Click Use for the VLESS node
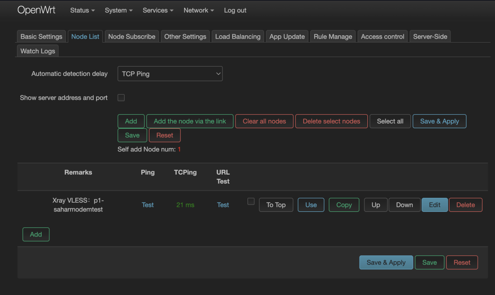Screen dimensions: 495x295 click(x=311, y=205)
